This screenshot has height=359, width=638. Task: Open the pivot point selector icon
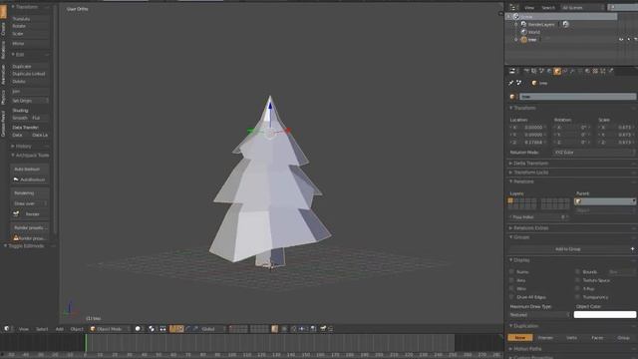(x=152, y=329)
